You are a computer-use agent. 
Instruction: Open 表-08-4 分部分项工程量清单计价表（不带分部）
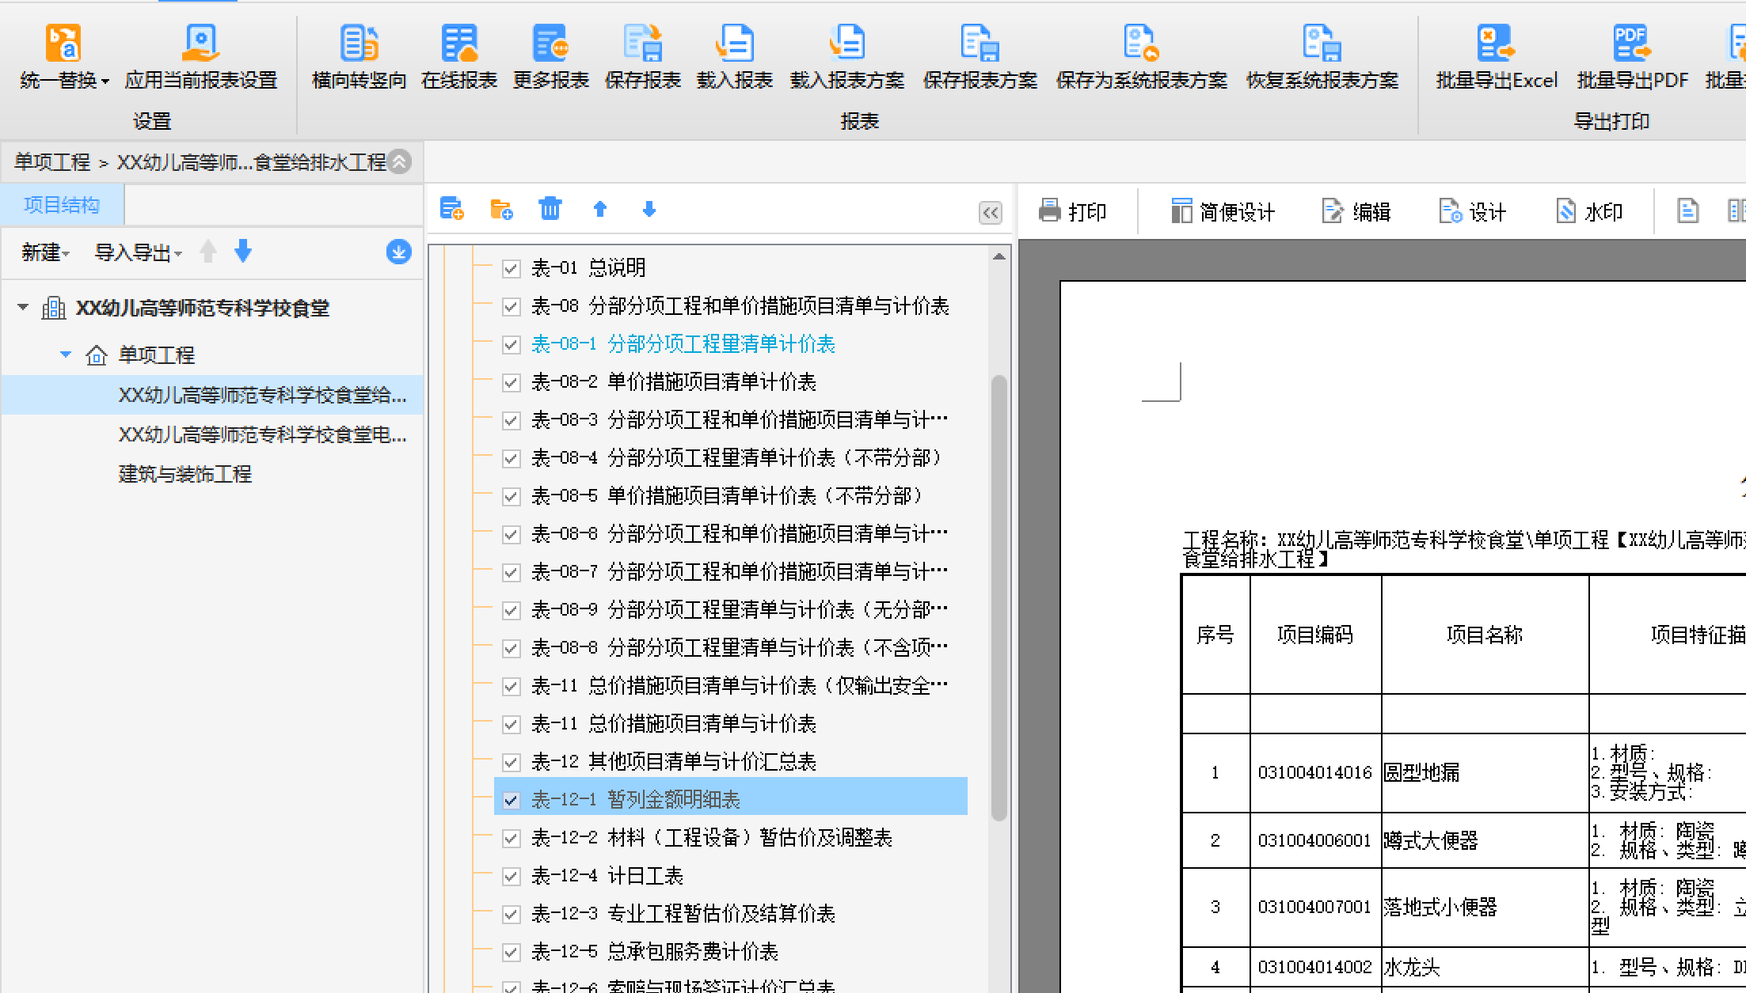pyautogui.click(x=739, y=458)
